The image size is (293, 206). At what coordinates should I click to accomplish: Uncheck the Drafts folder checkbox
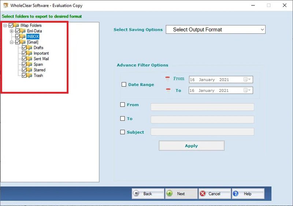24,48
